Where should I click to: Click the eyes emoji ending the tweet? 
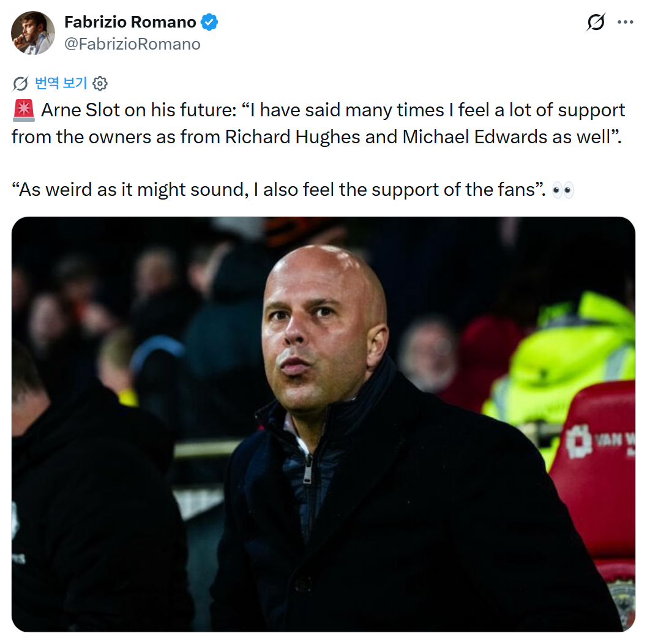coord(563,190)
